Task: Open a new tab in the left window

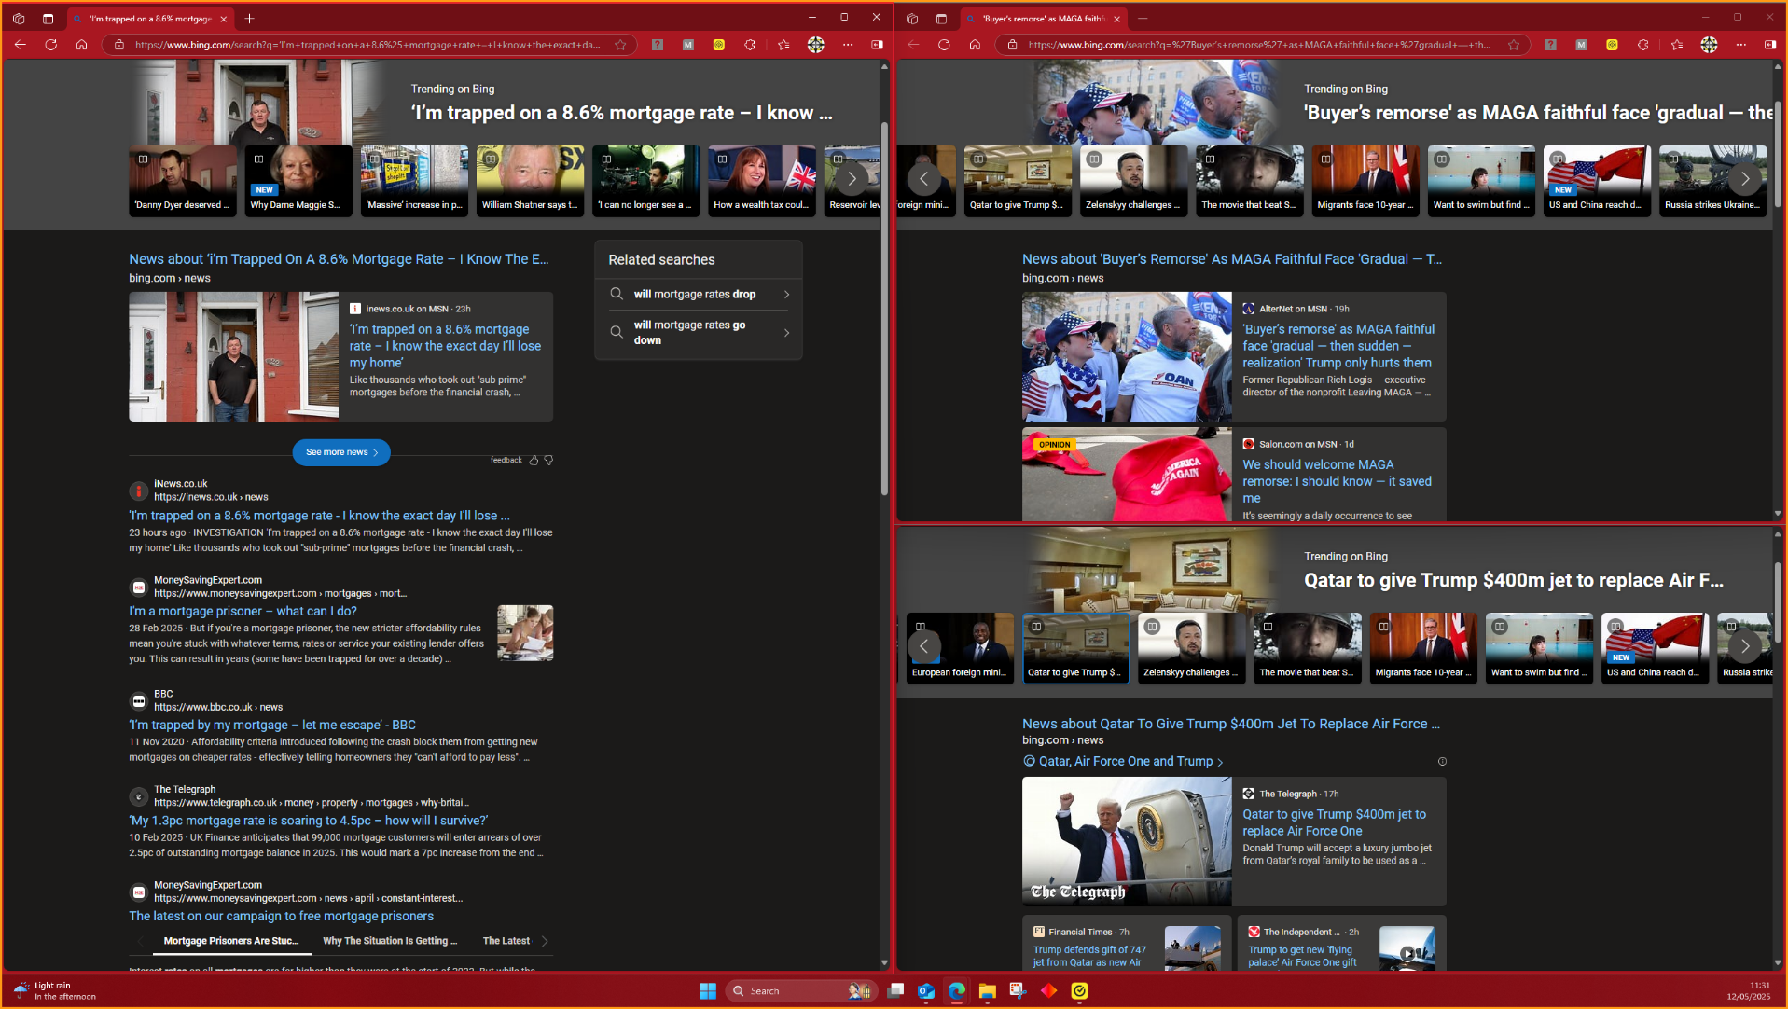Action: pos(249,19)
